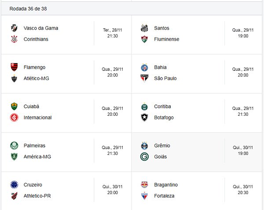
Task: Click the Santos club crest
Action: coord(144,28)
